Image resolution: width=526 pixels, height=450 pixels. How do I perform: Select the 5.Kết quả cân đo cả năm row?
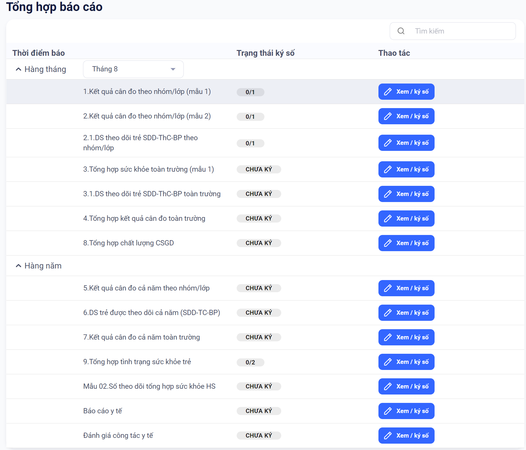146,288
